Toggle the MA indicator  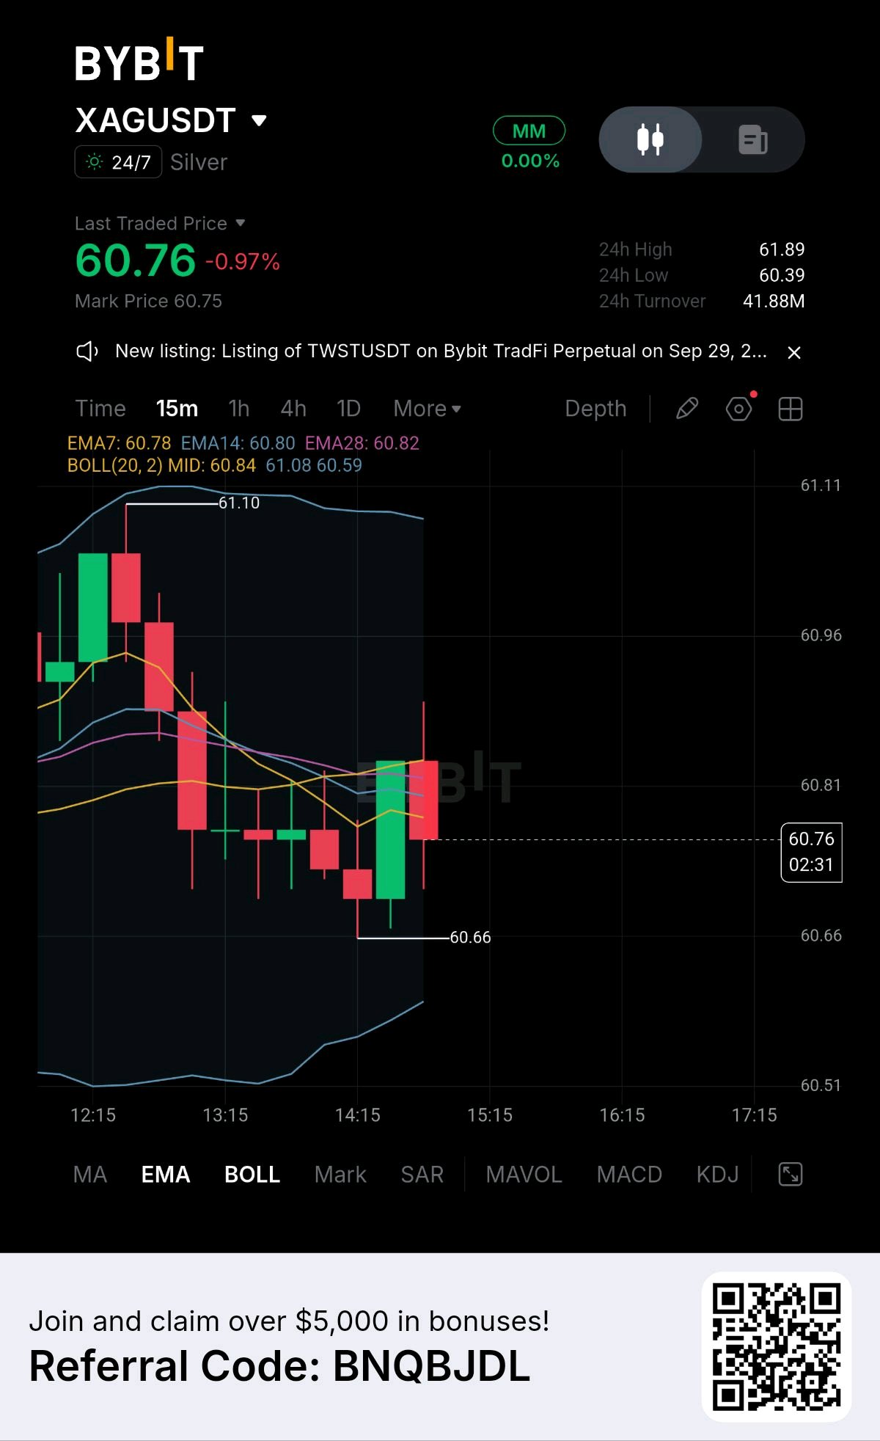tap(90, 1175)
